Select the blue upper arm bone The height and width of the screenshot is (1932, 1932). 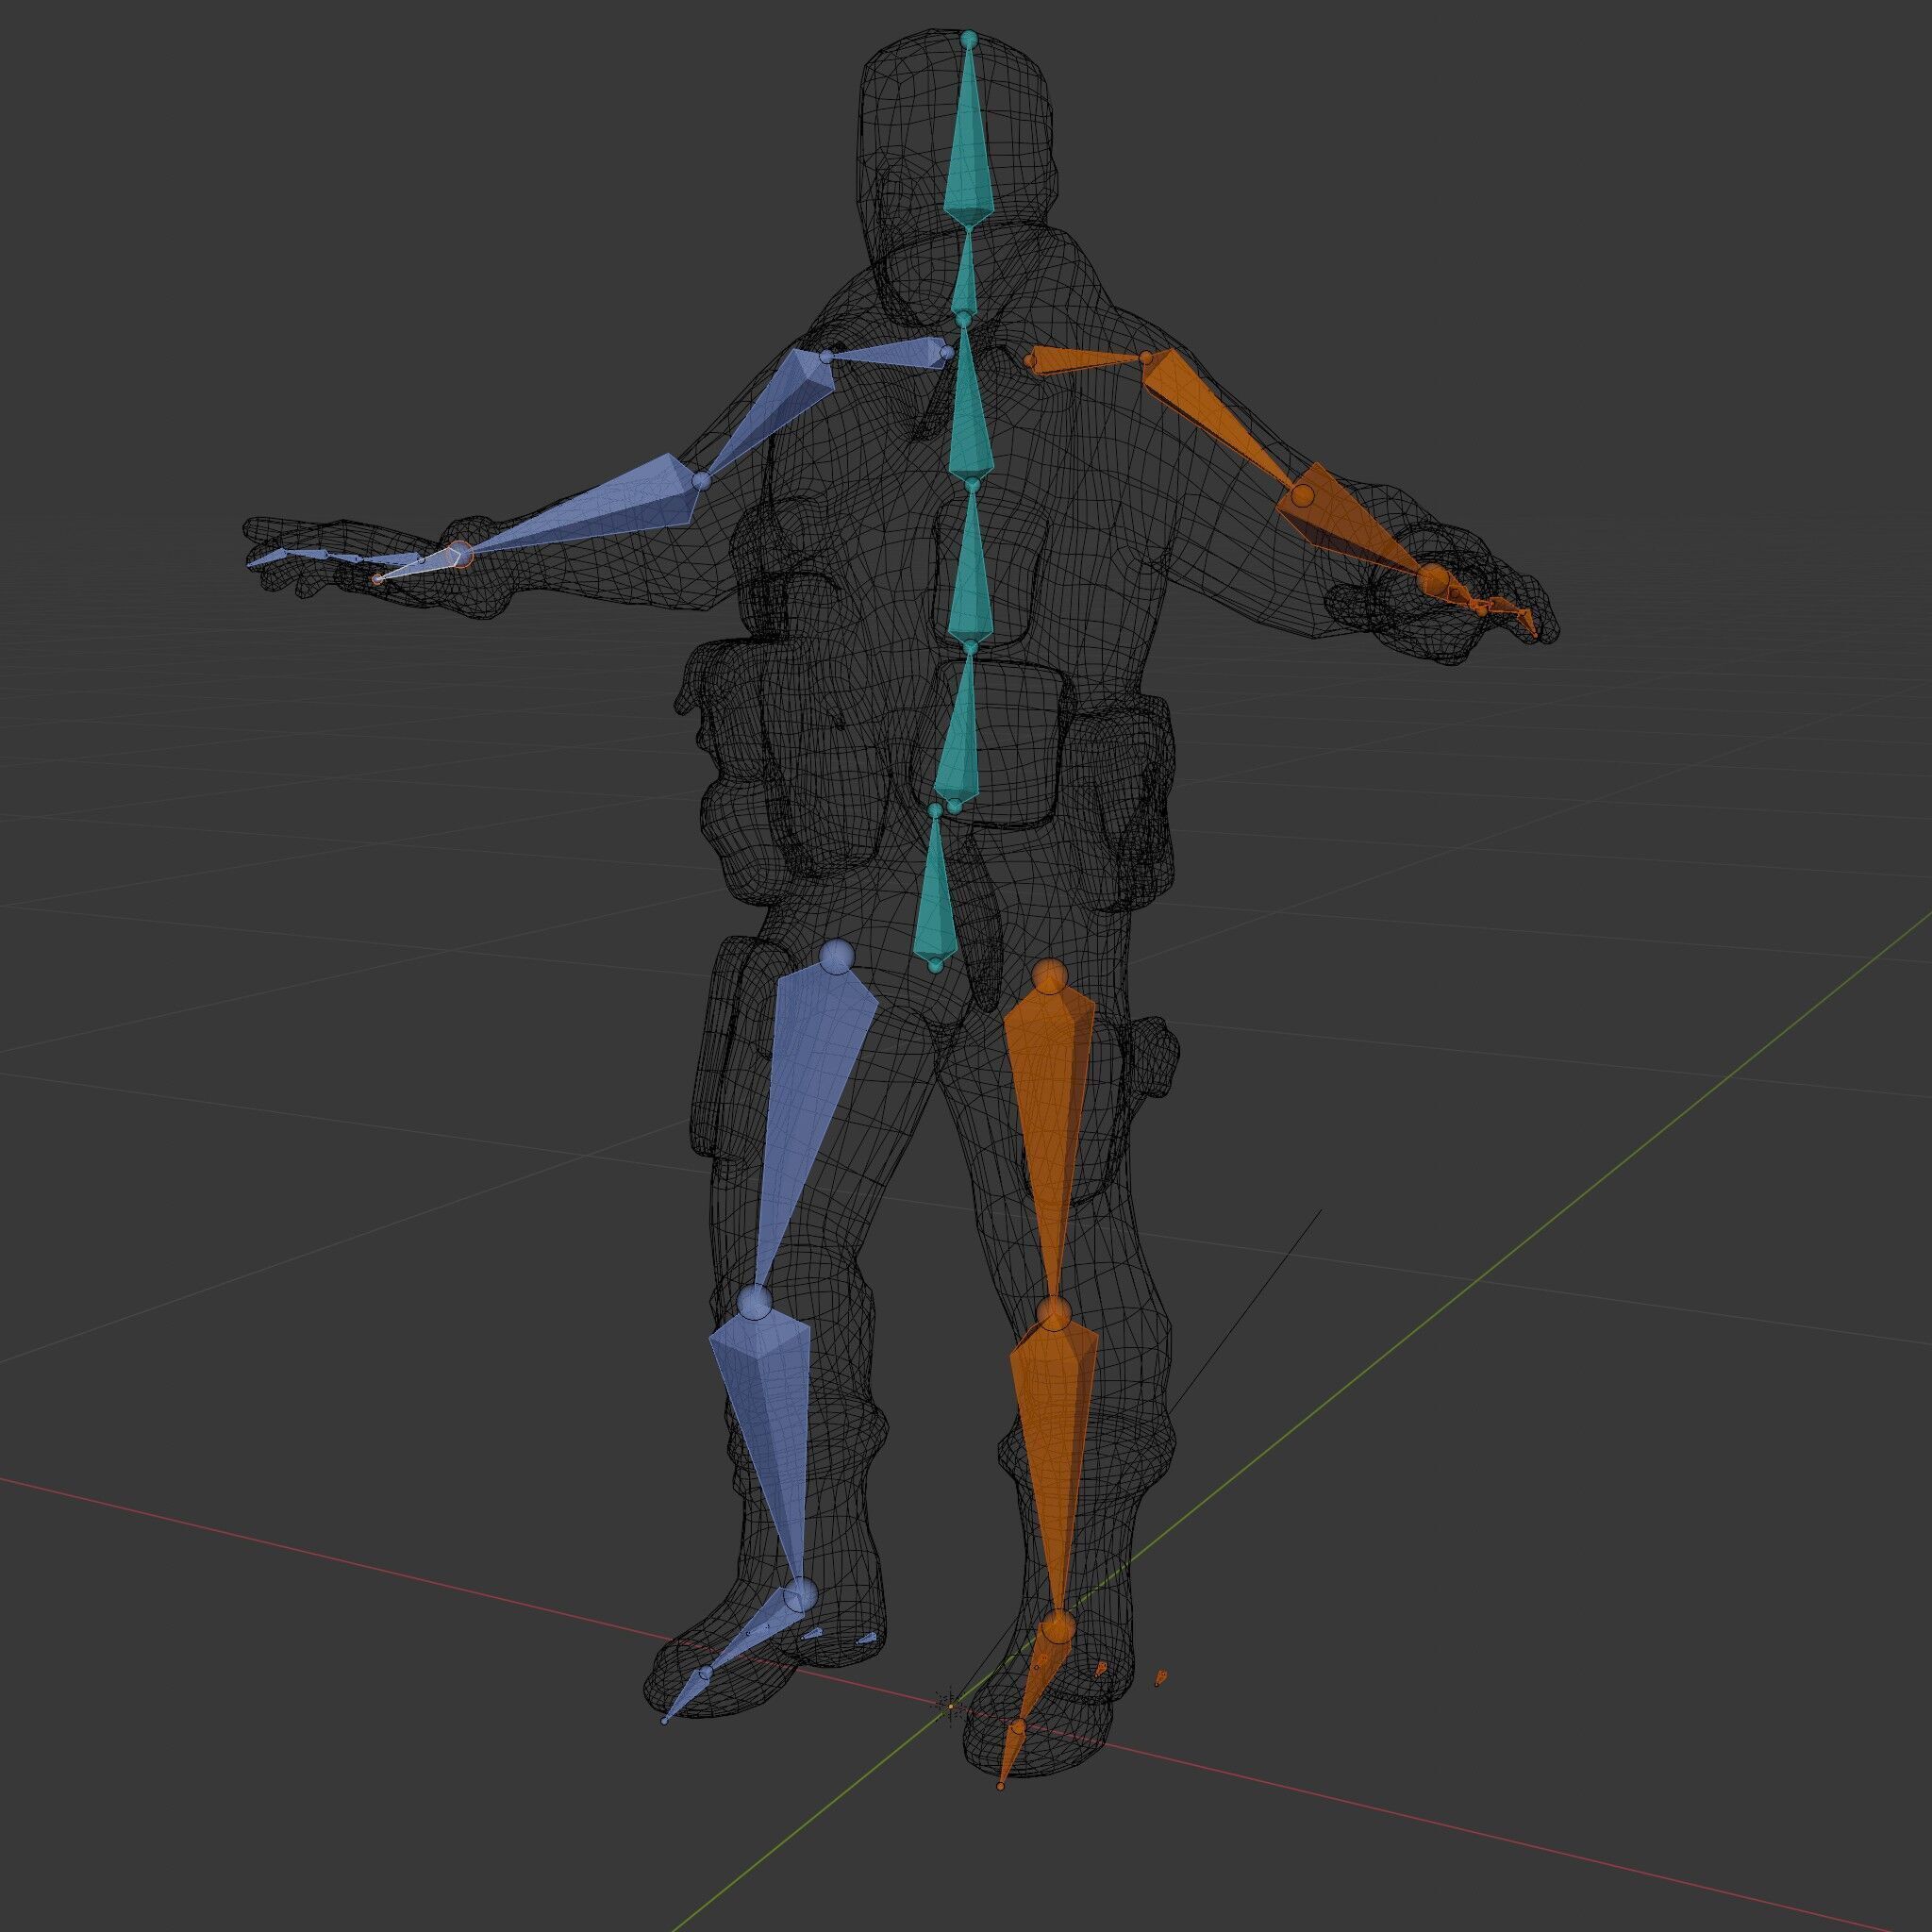pos(775,412)
